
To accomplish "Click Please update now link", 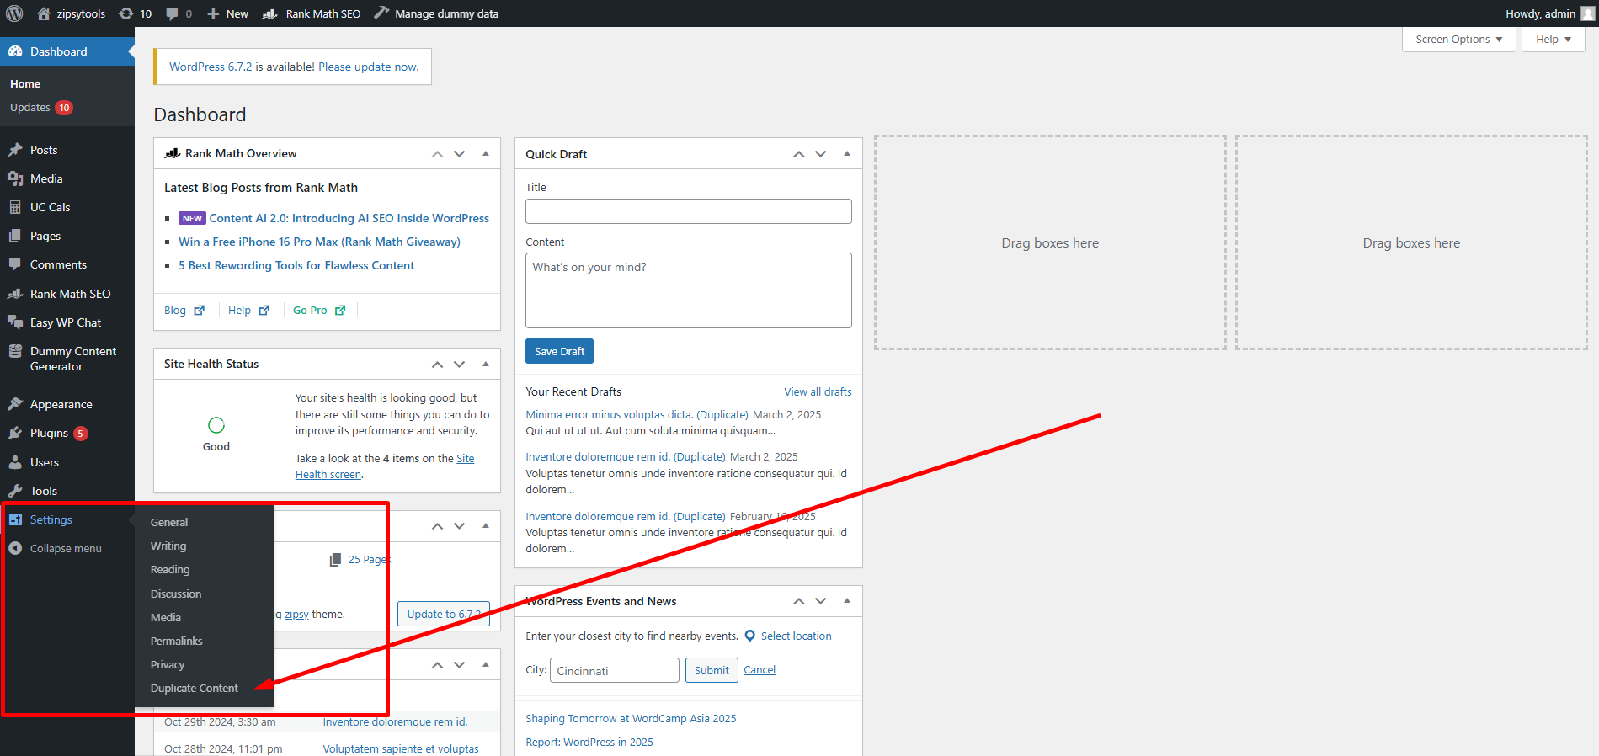I will click(x=367, y=67).
